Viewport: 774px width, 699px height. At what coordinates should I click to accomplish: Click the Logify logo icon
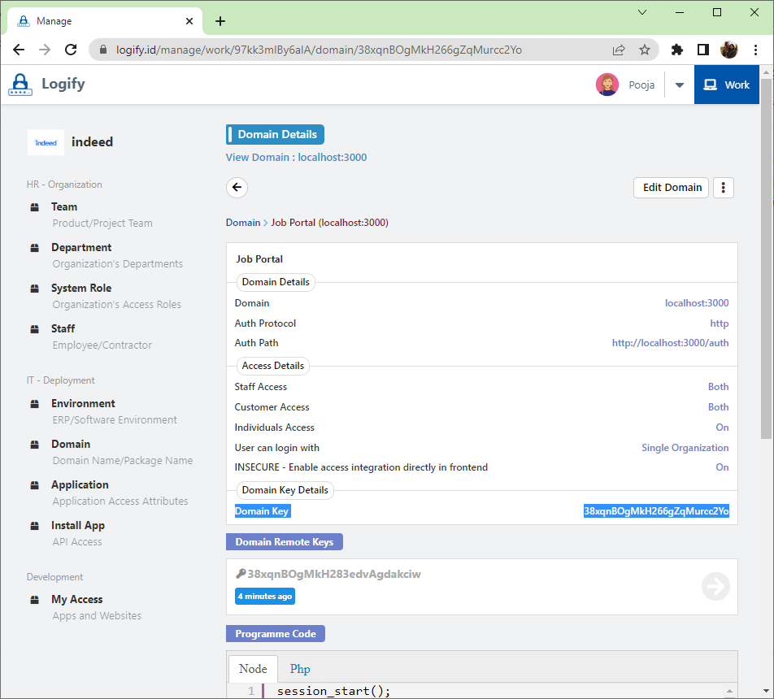pyautogui.click(x=20, y=85)
